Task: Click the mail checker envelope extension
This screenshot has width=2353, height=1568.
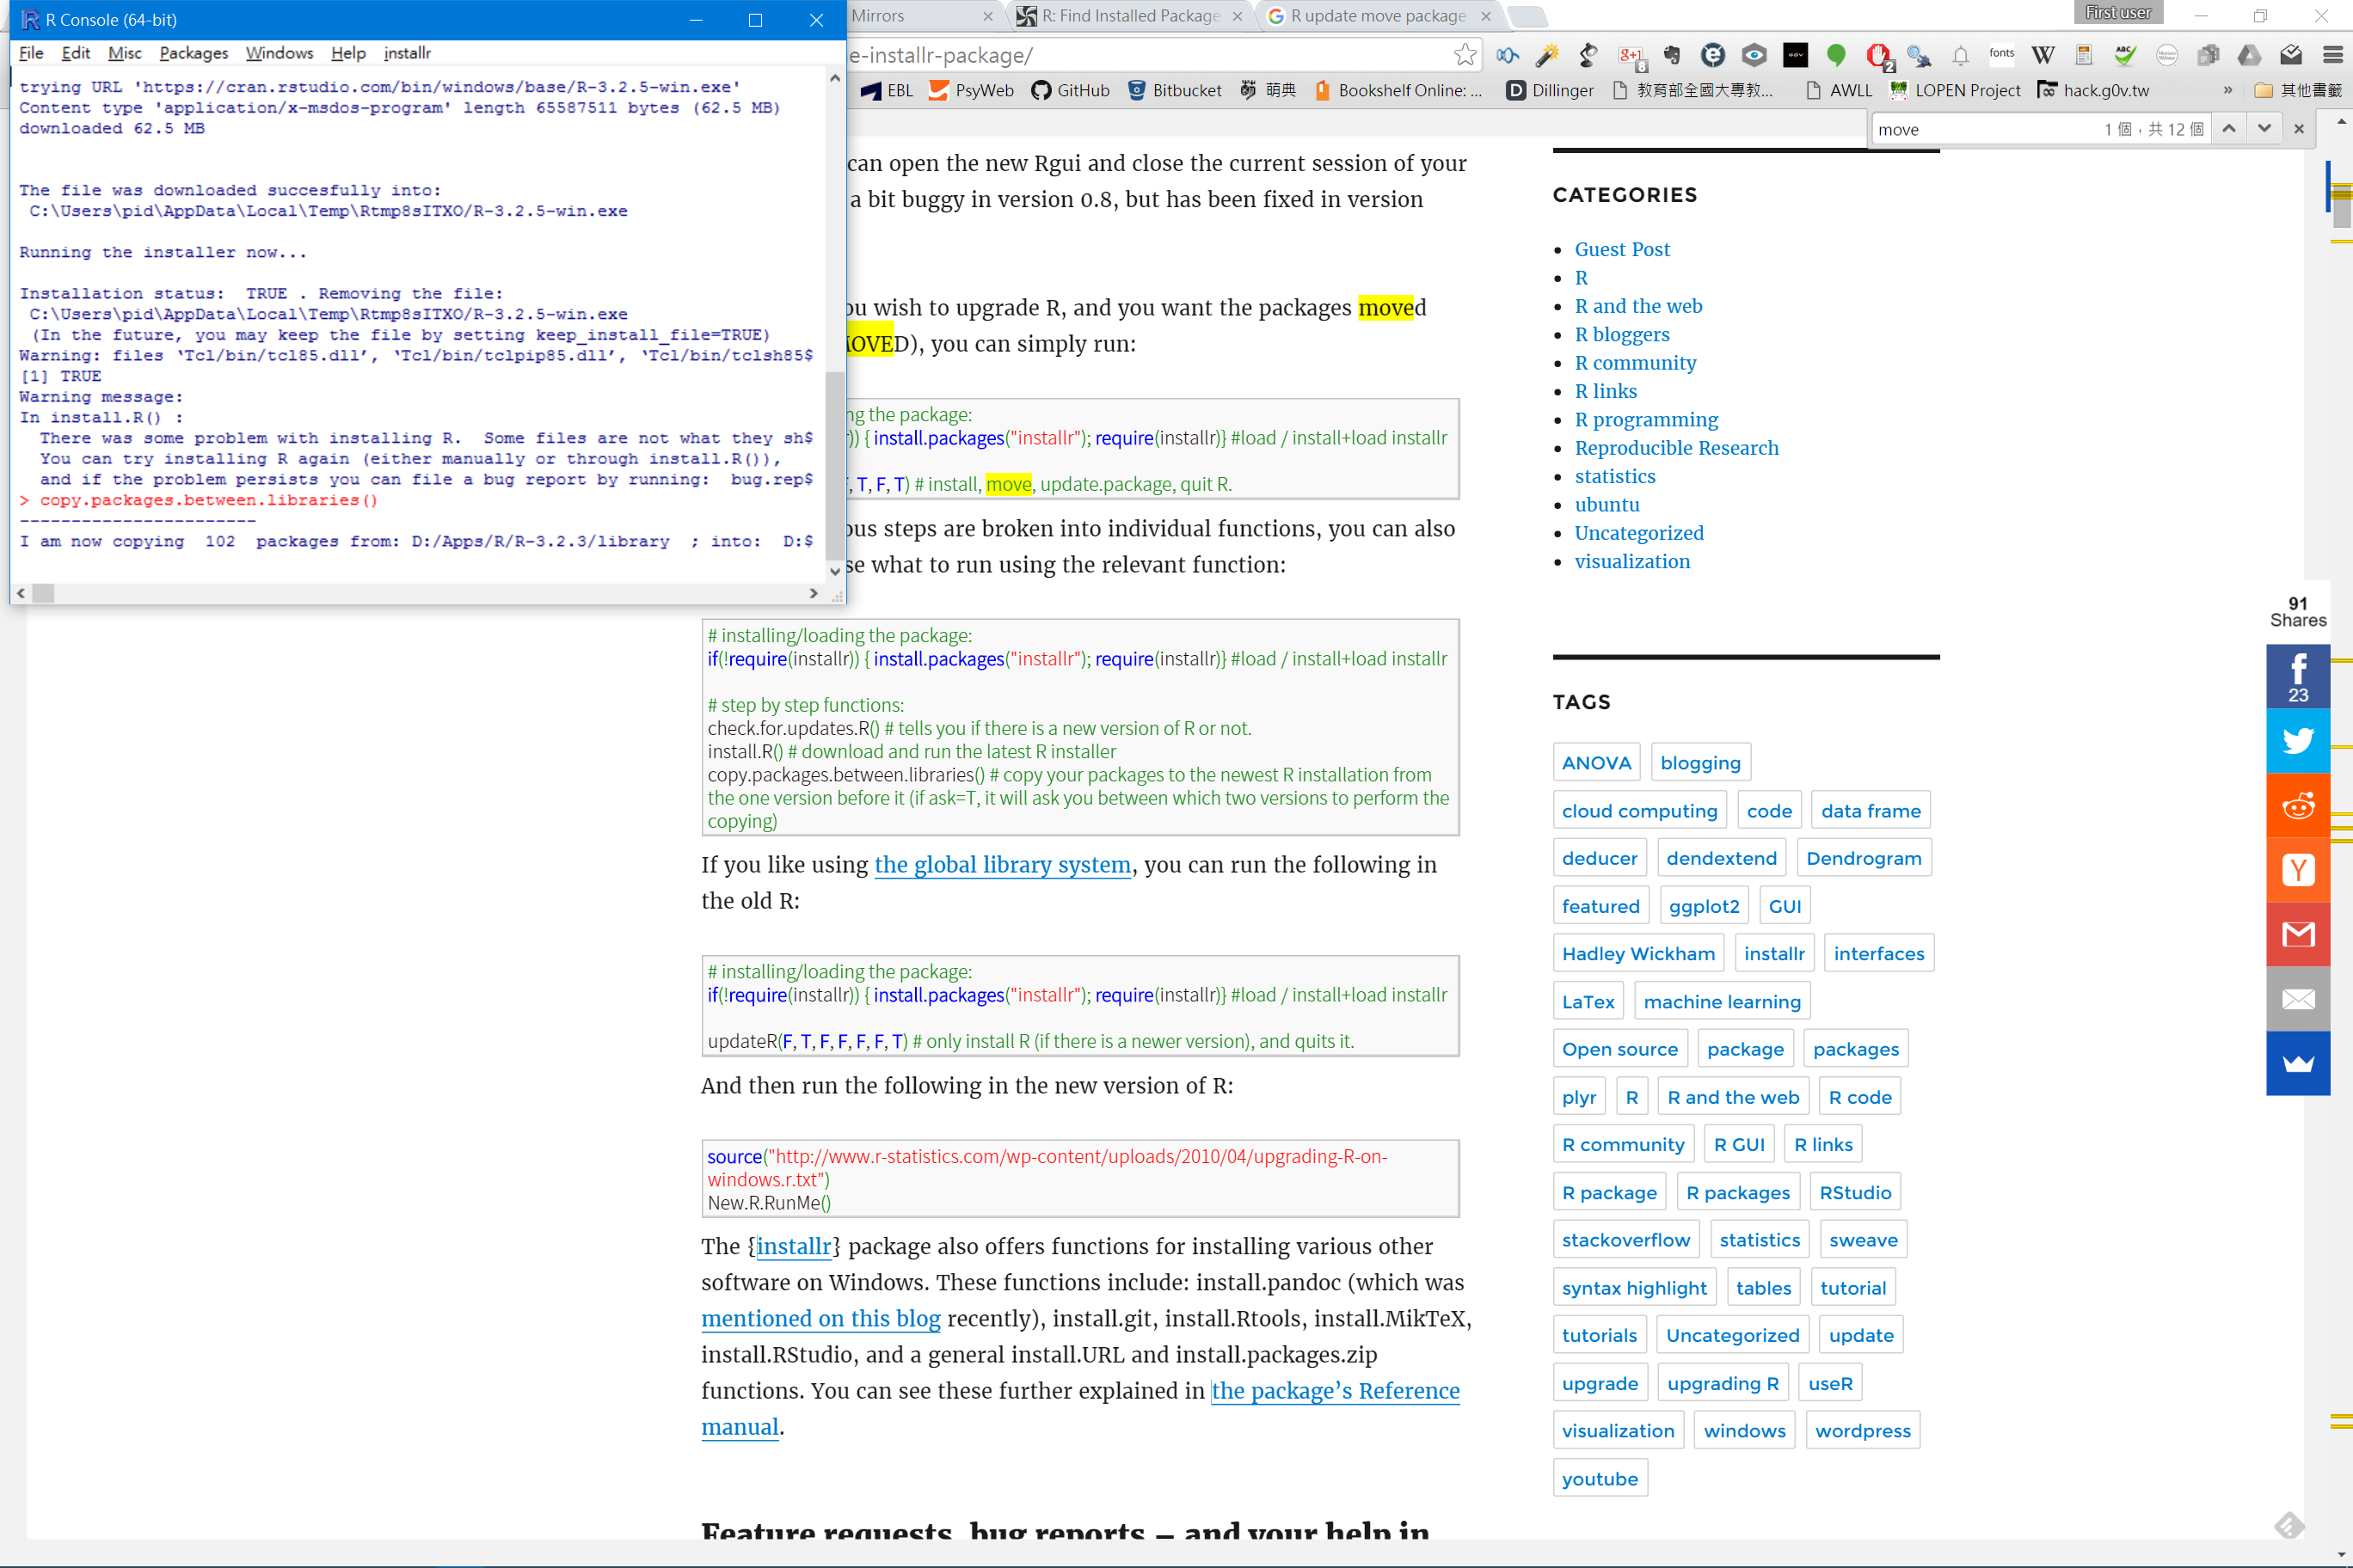Action: coord(2291,56)
